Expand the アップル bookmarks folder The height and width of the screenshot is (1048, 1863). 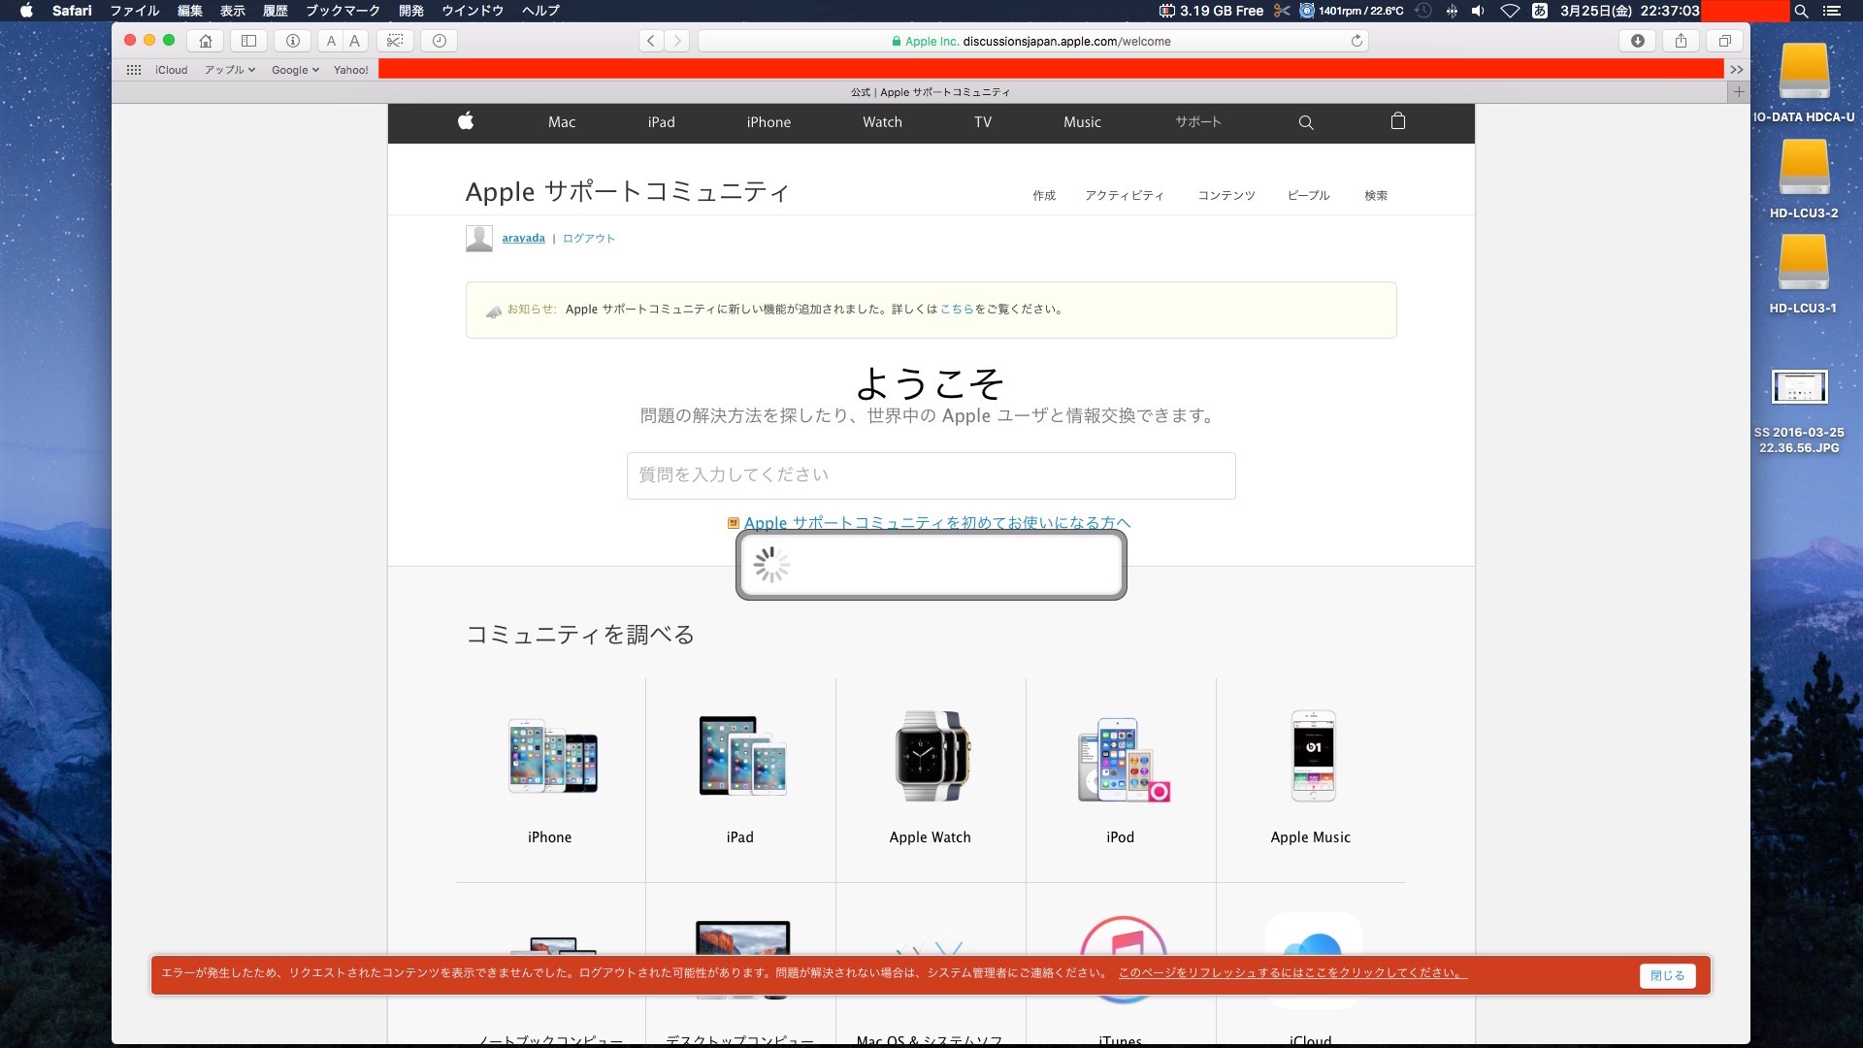pos(229,70)
